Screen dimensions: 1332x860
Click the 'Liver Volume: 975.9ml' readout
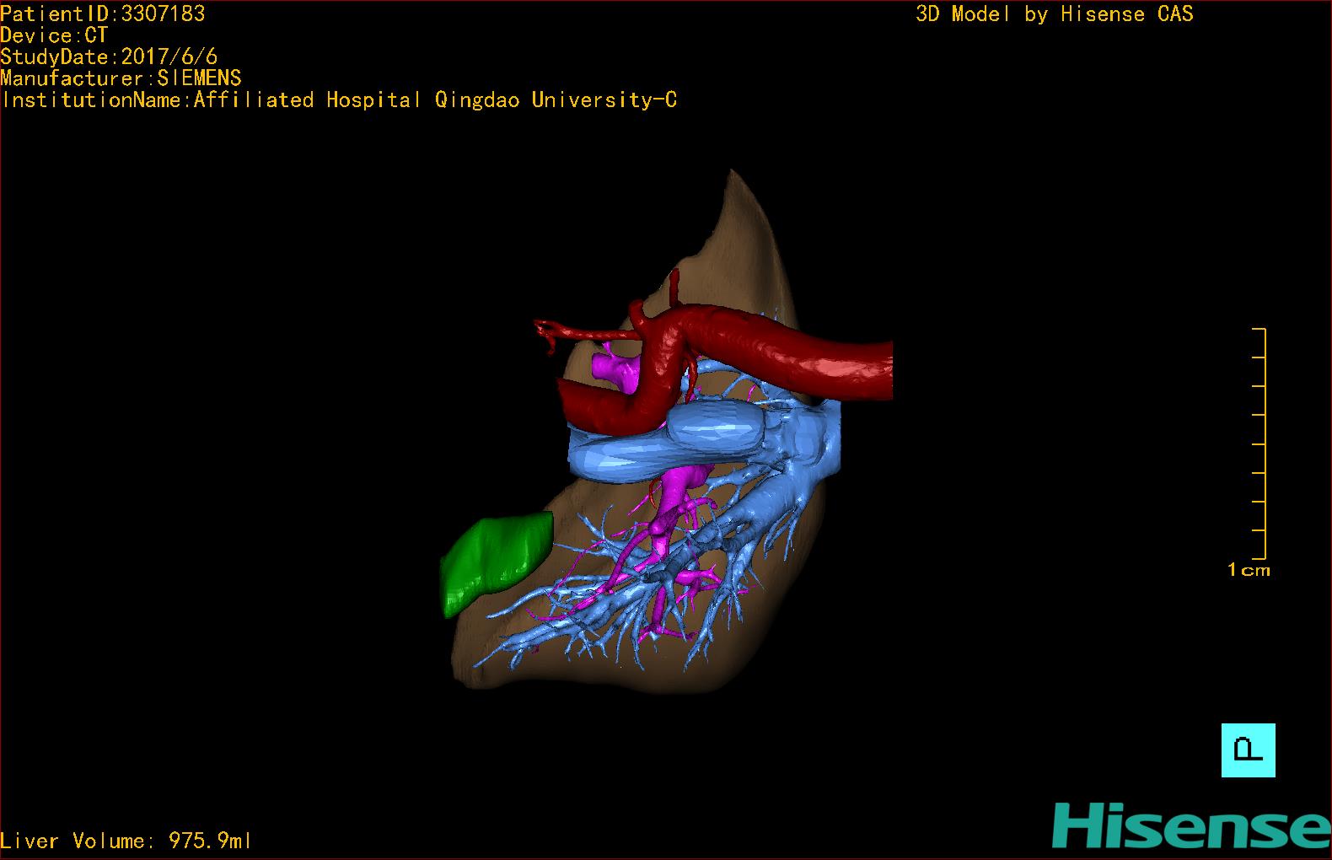click(x=126, y=841)
